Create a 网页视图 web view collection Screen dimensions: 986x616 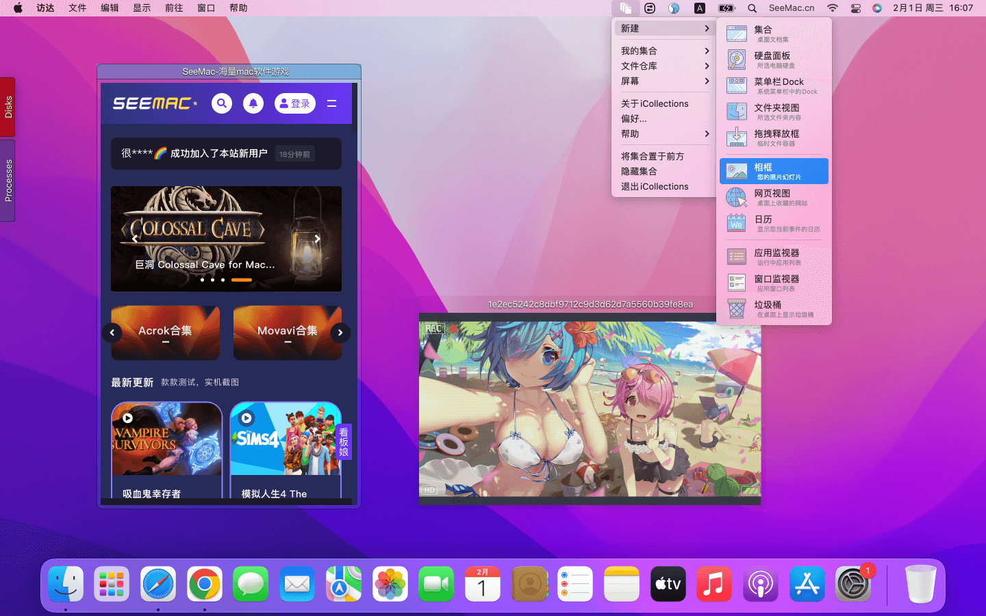click(x=773, y=198)
